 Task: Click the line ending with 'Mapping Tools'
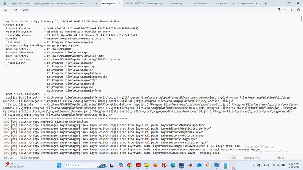pyautogui.click(x=112, y=153)
